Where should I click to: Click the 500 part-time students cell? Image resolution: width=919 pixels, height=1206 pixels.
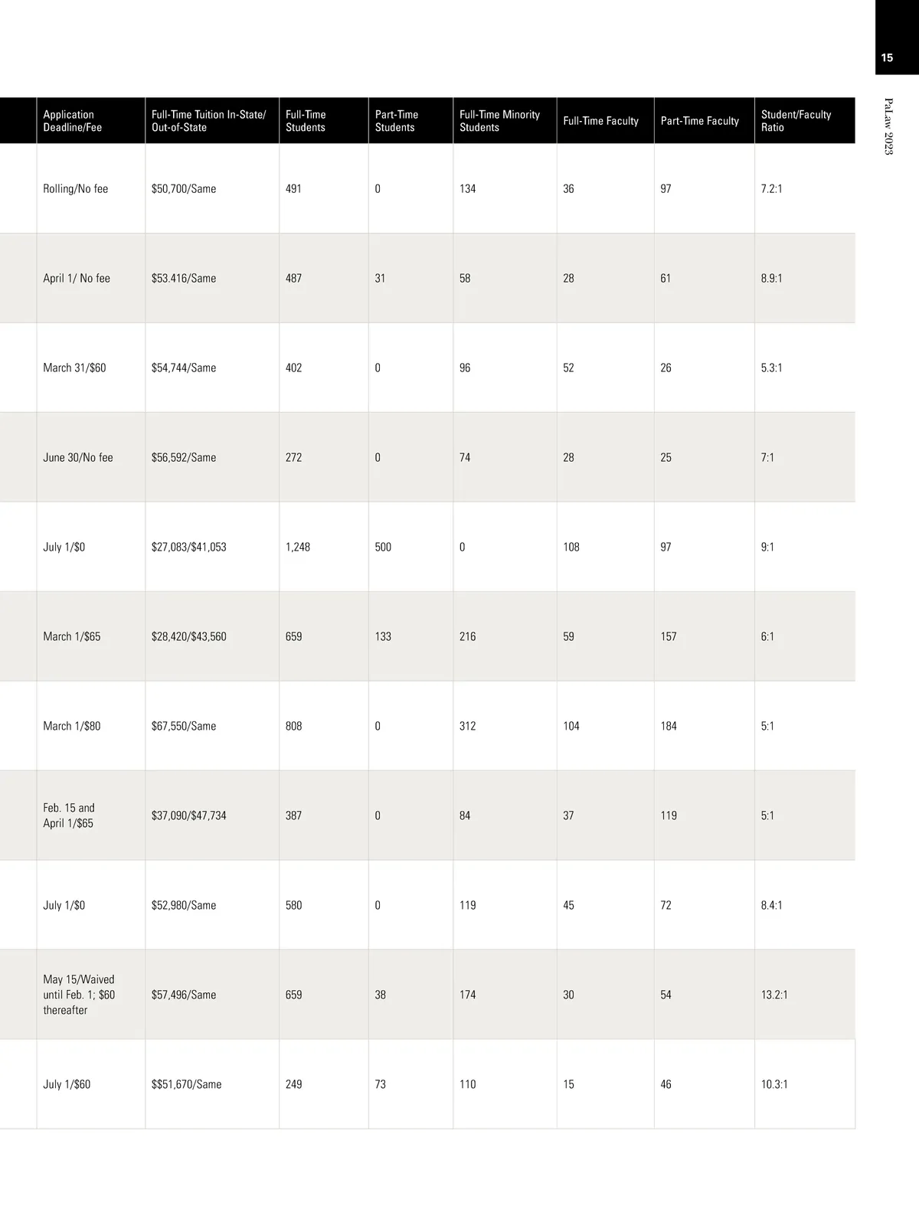(x=383, y=547)
